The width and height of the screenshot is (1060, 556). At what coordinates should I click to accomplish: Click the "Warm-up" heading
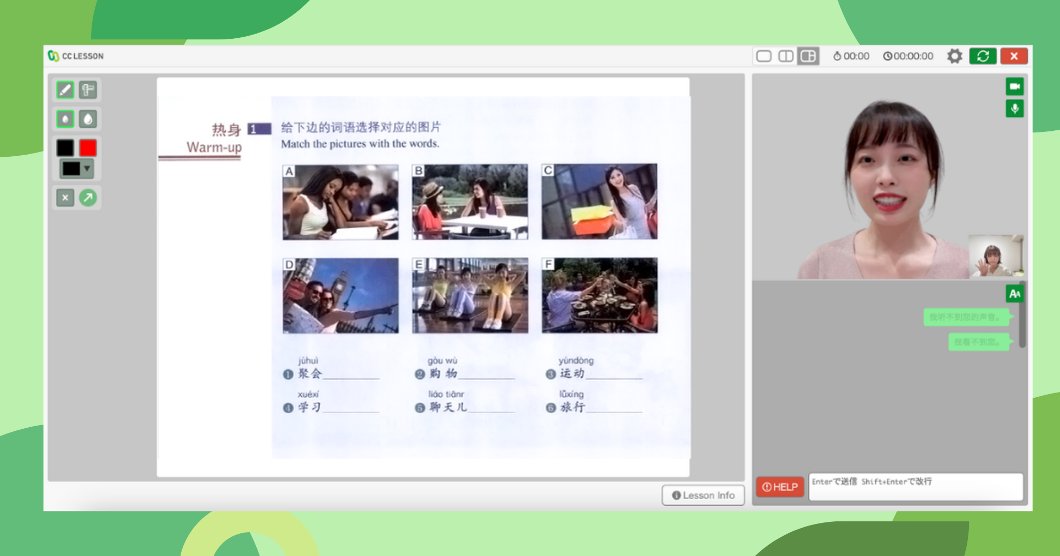(214, 147)
